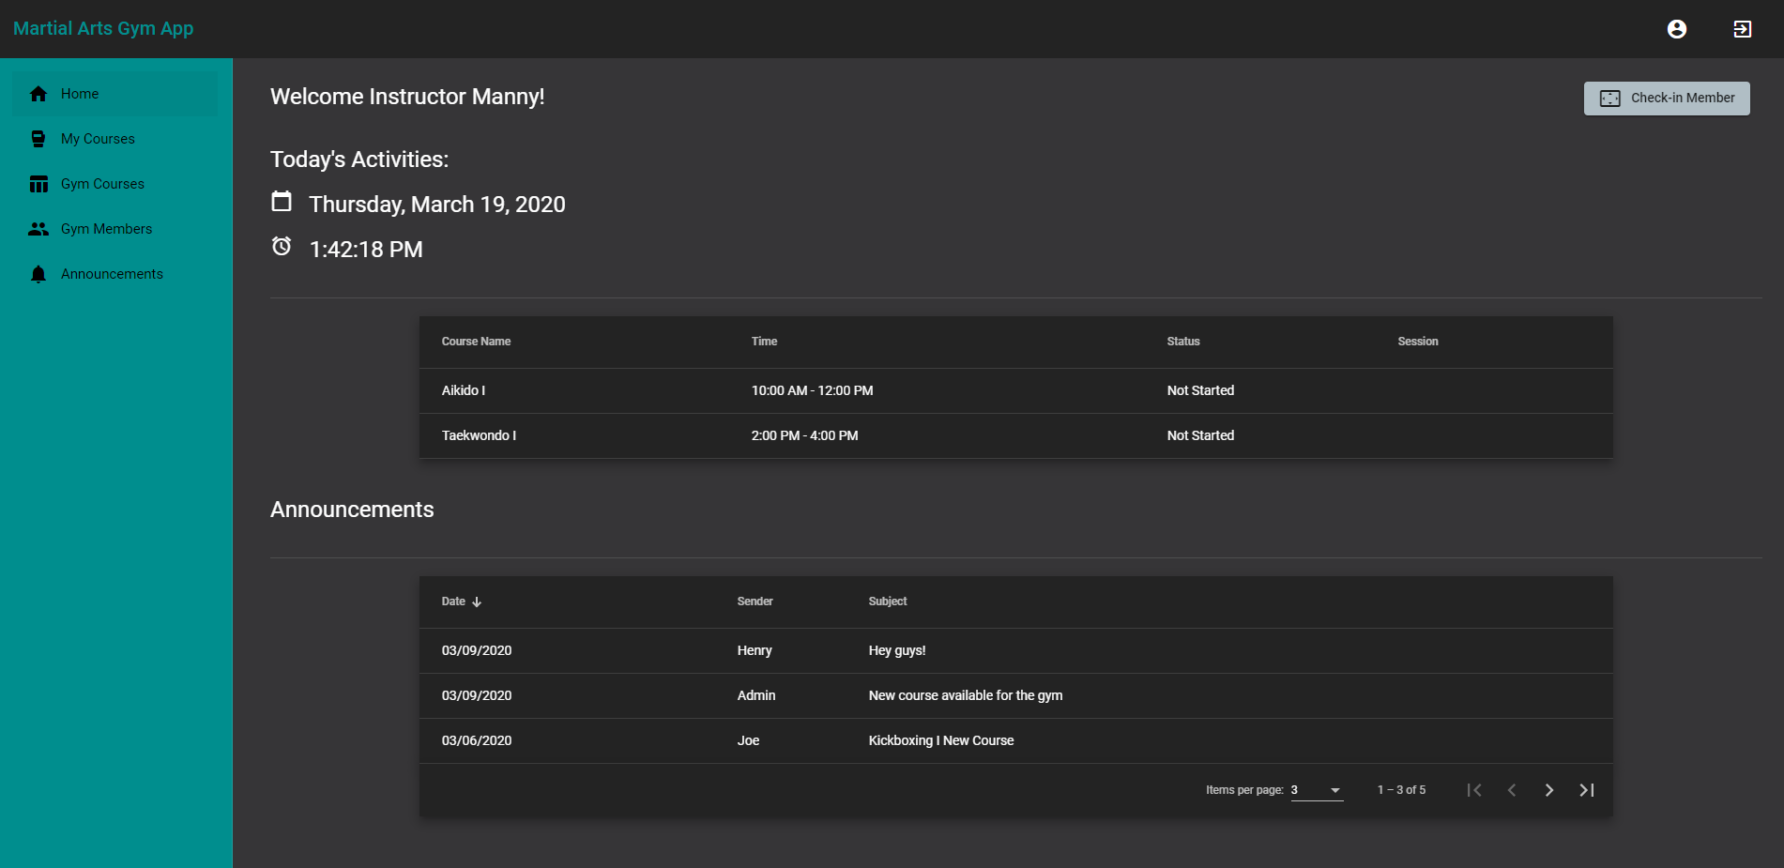Image resolution: width=1784 pixels, height=868 pixels.
Task: Go to next announcements page
Action: pos(1548,790)
